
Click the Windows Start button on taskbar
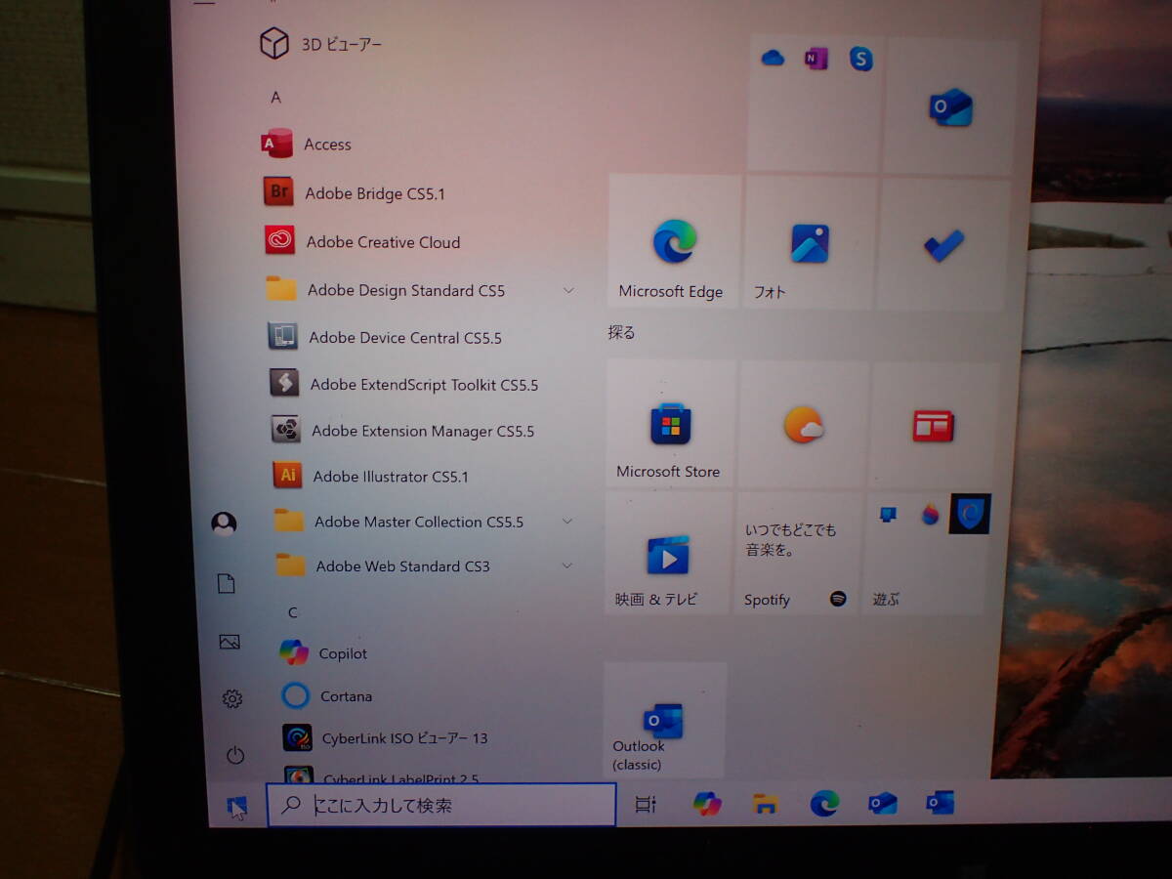[237, 806]
